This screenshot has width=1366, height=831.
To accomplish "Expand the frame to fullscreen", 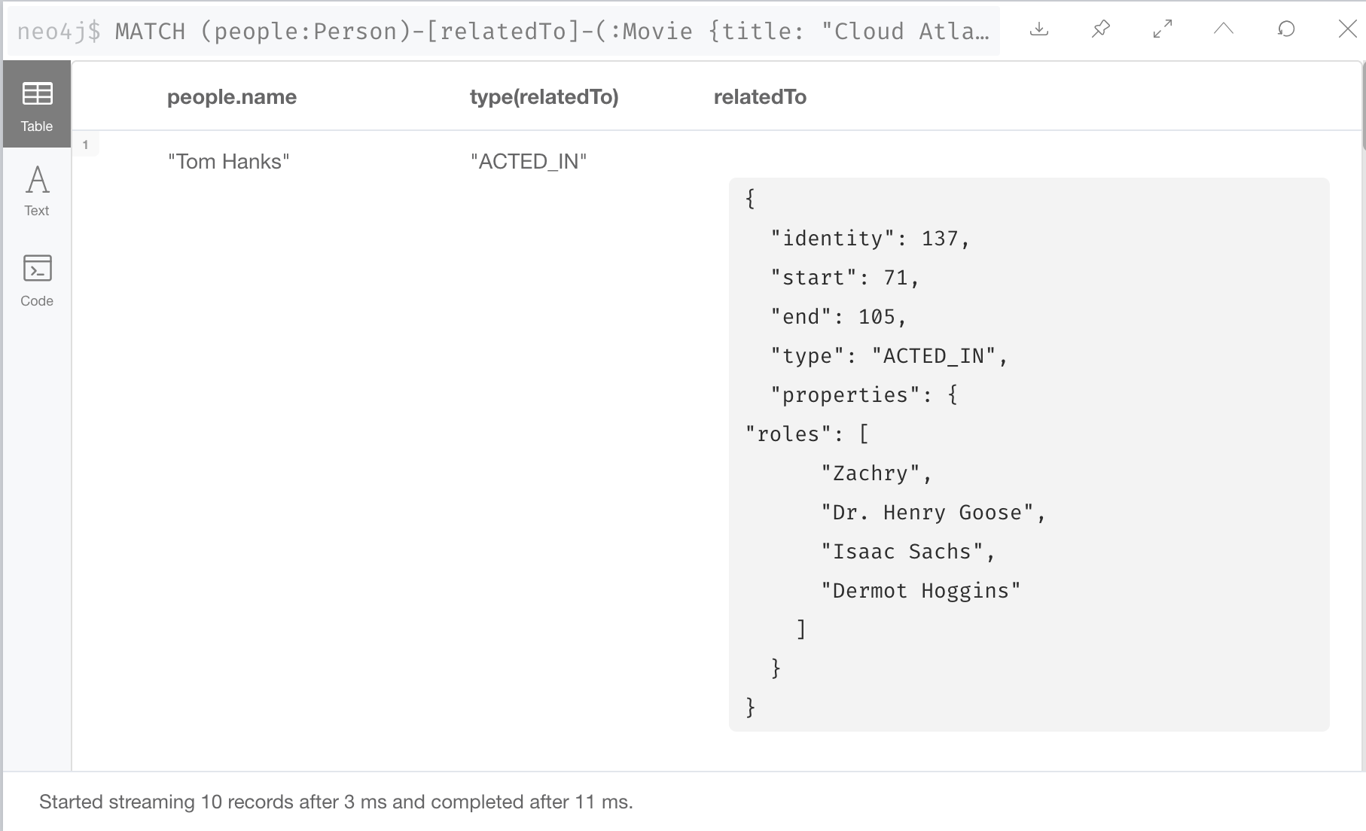I will (1163, 29).
